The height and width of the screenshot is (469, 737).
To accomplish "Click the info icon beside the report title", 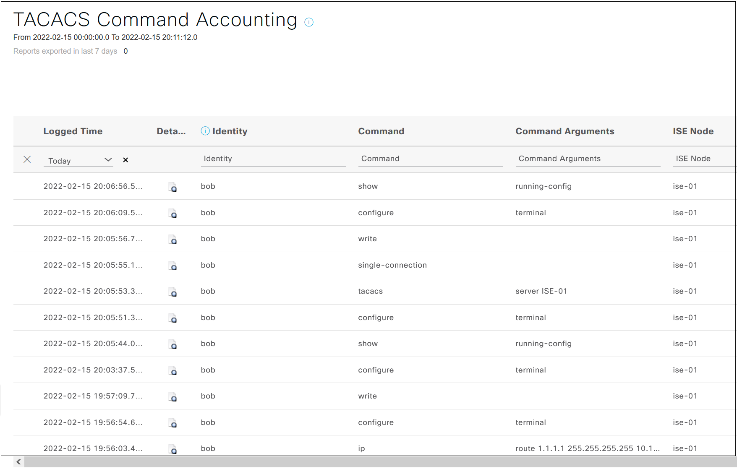I will coord(309,22).
